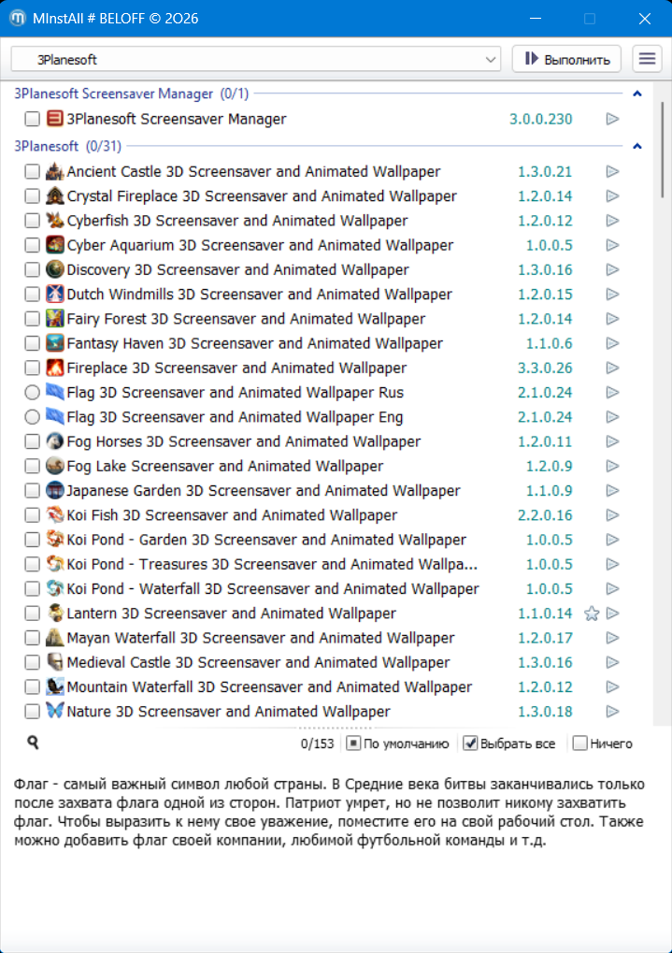Click the MInstAll title bar logo
The image size is (672, 953).
(x=18, y=18)
